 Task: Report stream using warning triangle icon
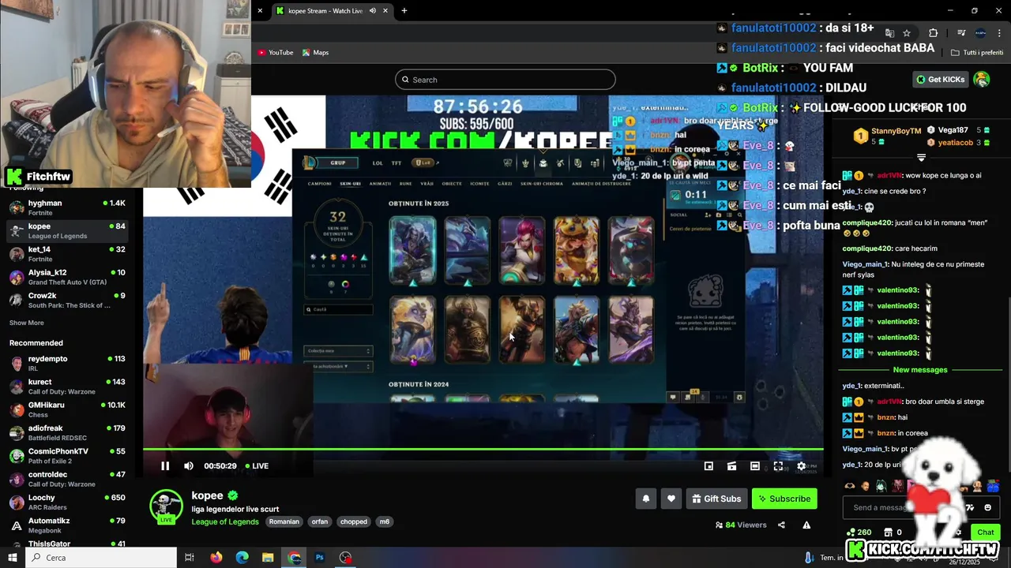click(x=806, y=525)
